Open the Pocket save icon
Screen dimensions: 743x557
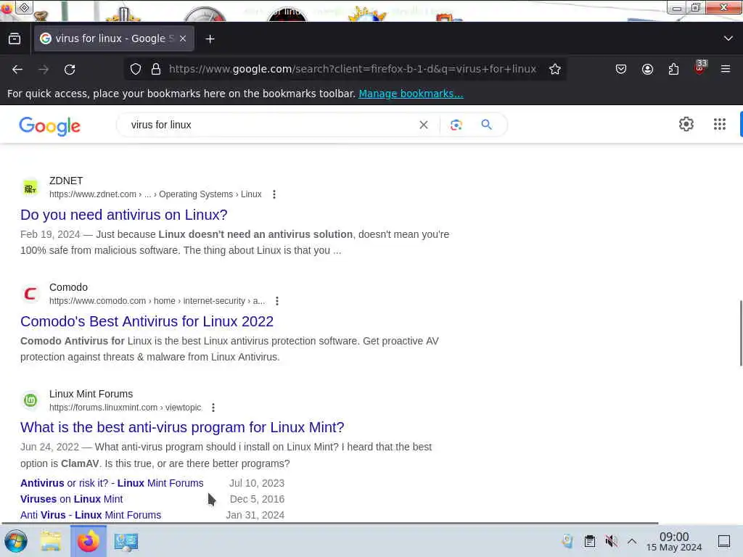pyautogui.click(x=621, y=69)
